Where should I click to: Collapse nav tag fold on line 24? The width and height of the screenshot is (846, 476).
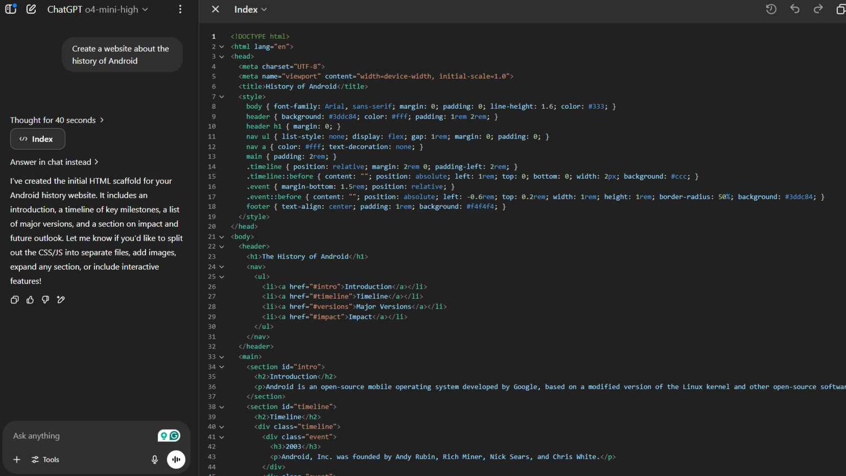(x=222, y=267)
